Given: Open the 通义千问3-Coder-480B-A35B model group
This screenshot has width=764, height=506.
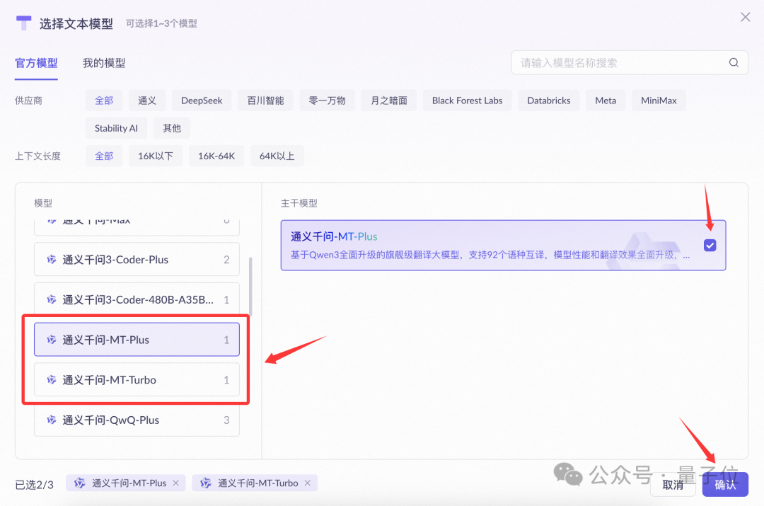Looking at the screenshot, I should click(137, 300).
